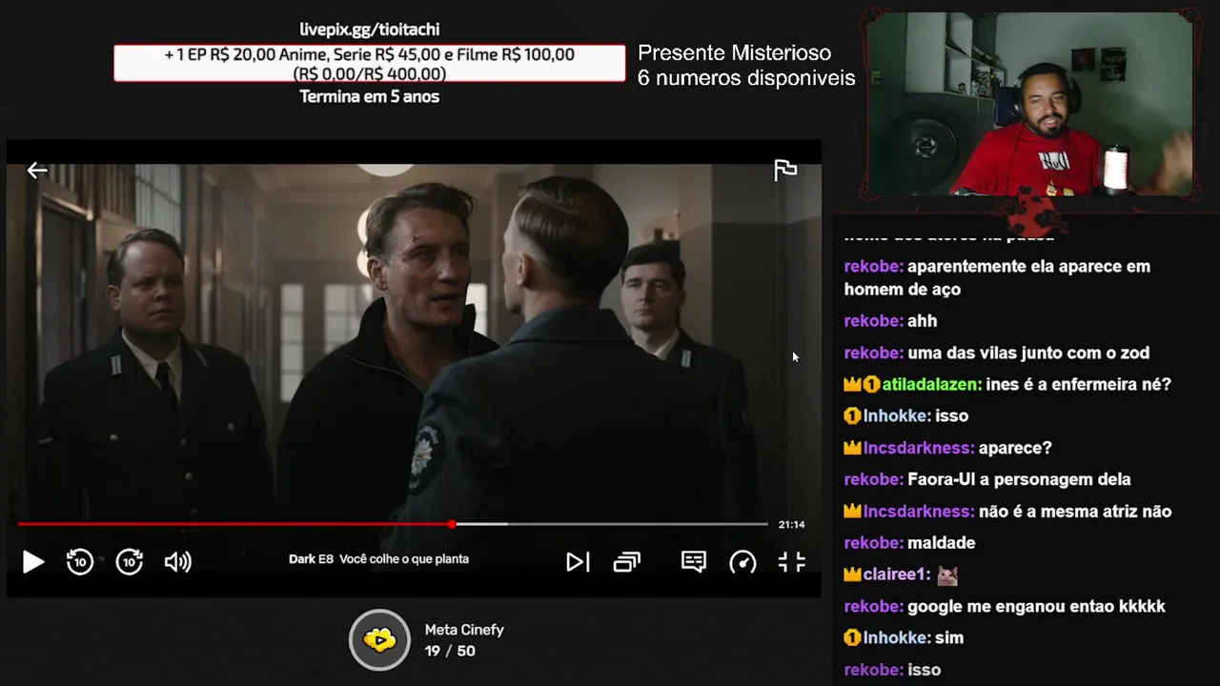Click the livepix.gg/tioitachi link text

click(x=370, y=30)
